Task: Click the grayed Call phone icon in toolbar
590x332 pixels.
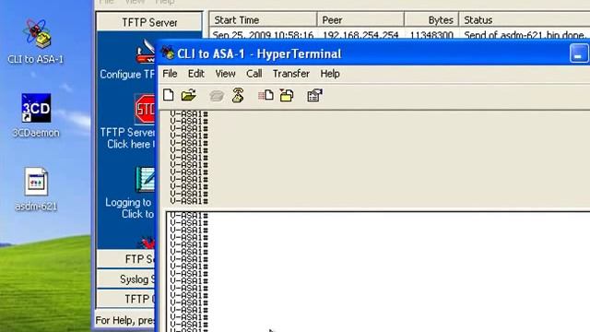Action: click(x=217, y=96)
